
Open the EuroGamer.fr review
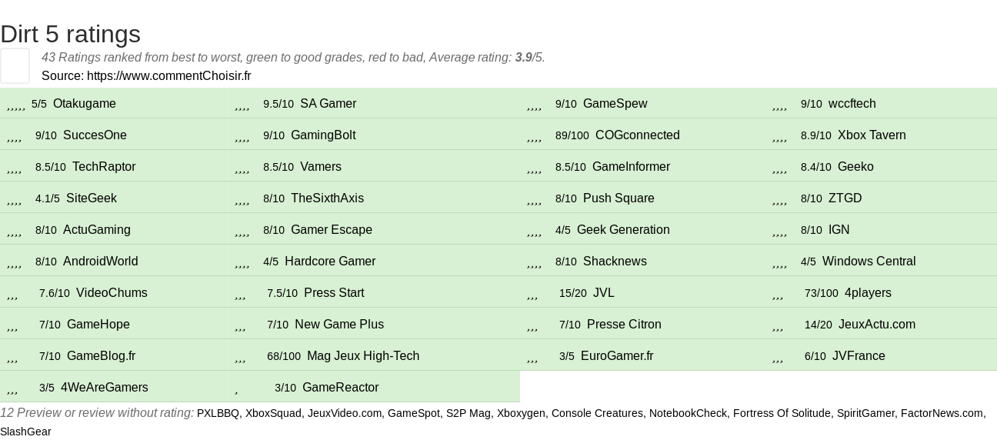tap(617, 356)
